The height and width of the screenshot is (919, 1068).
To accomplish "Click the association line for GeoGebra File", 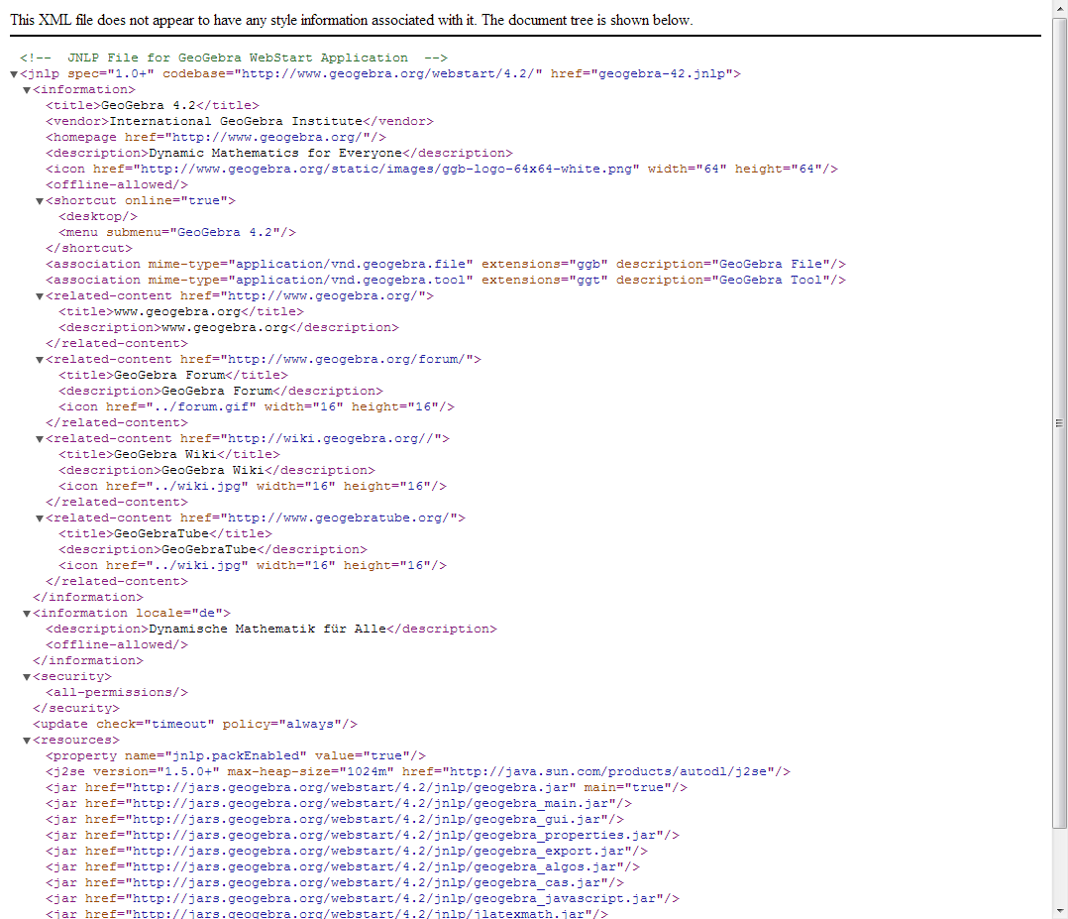I will coord(446,265).
